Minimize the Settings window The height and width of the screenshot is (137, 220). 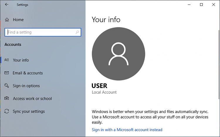click(x=189, y=5)
